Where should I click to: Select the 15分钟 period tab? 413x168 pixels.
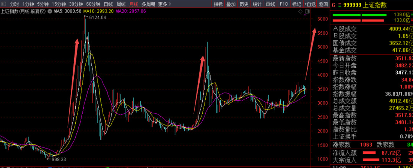point(59,4)
